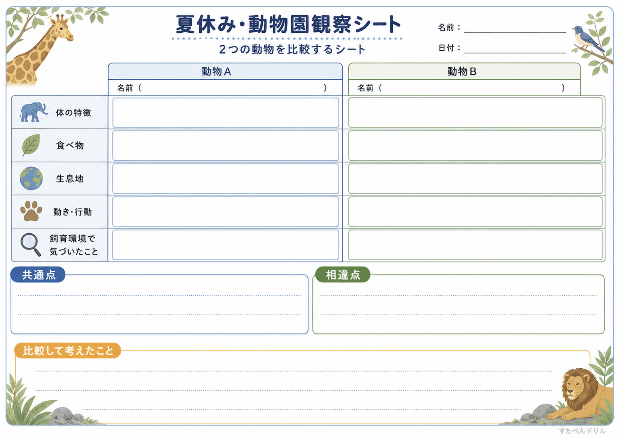
Task: Click the 動き・行動 row label
Action: (72, 212)
